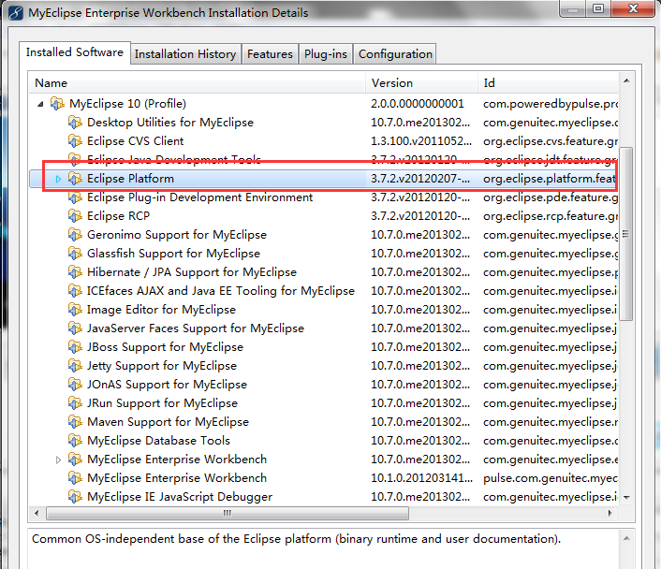661x569 pixels.
Task: Click the Eclipse Platform feature icon
Action: pos(75,179)
